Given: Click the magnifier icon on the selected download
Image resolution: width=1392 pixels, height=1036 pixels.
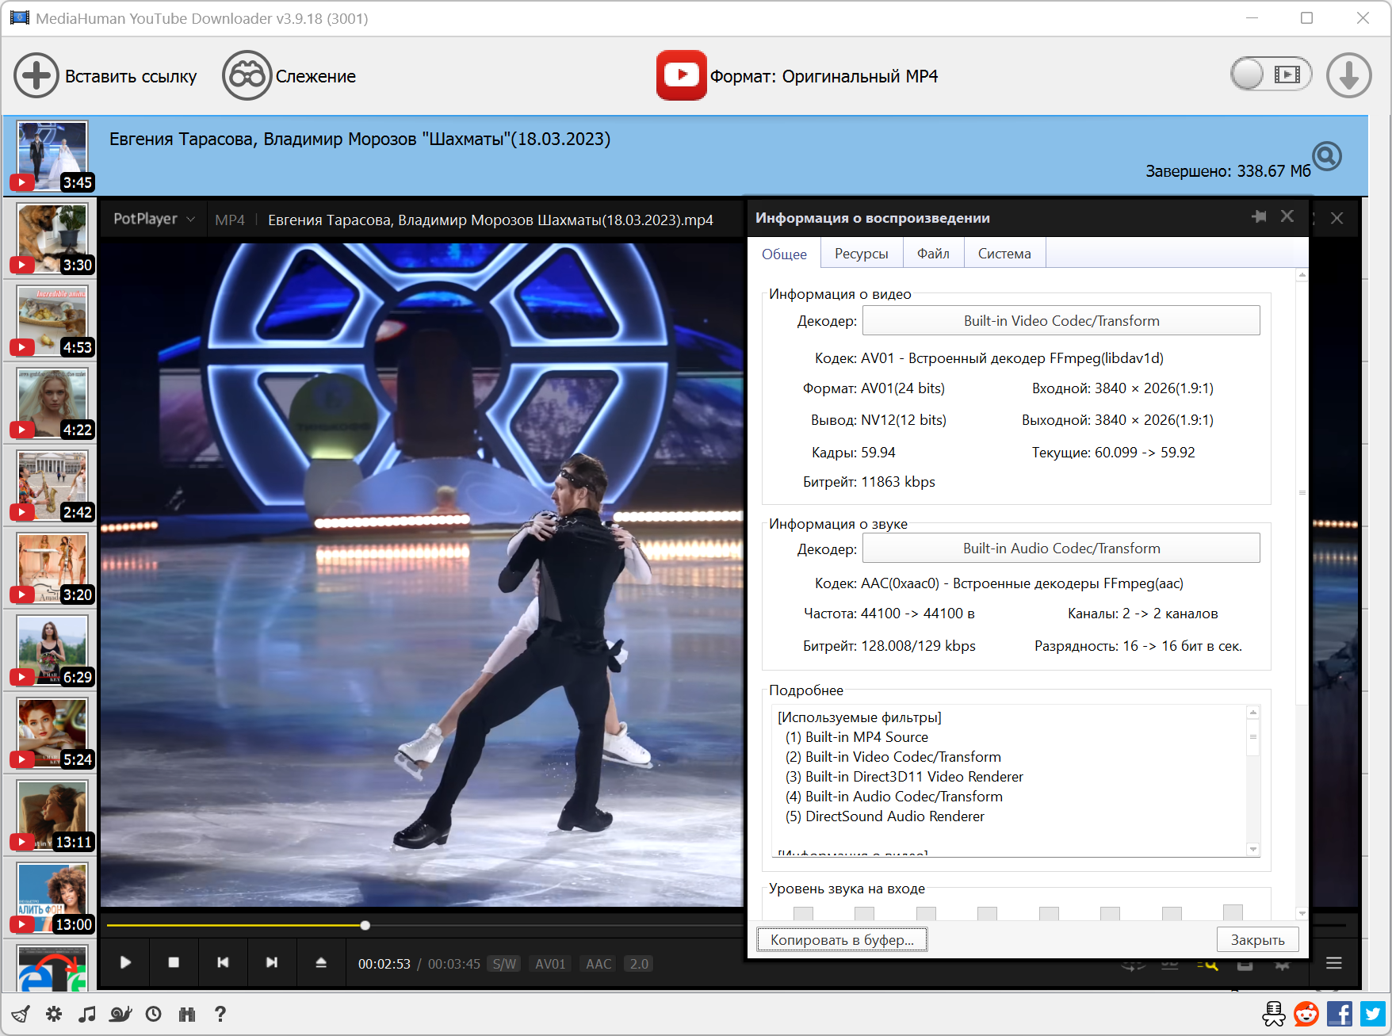Looking at the screenshot, I should tap(1327, 156).
